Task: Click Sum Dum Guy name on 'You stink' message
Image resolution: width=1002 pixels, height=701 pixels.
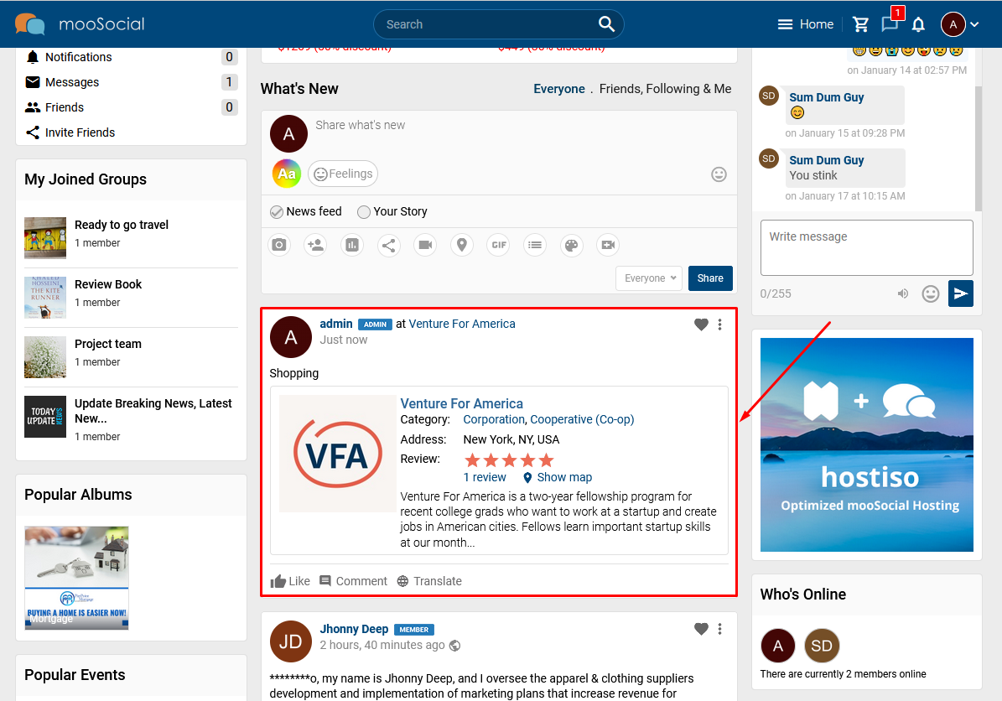Action: point(826,160)
